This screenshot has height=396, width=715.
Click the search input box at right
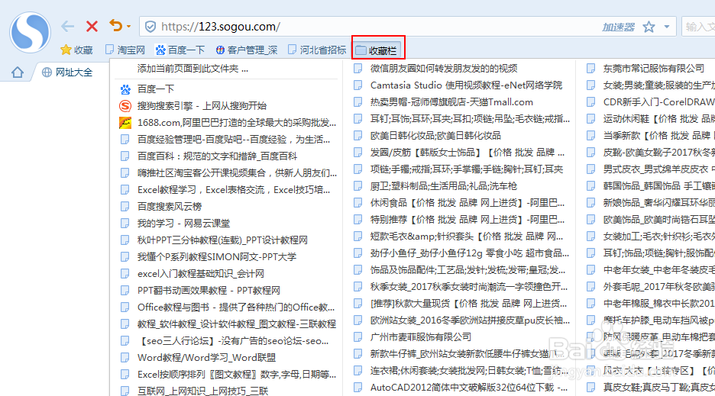coord(698,27)
